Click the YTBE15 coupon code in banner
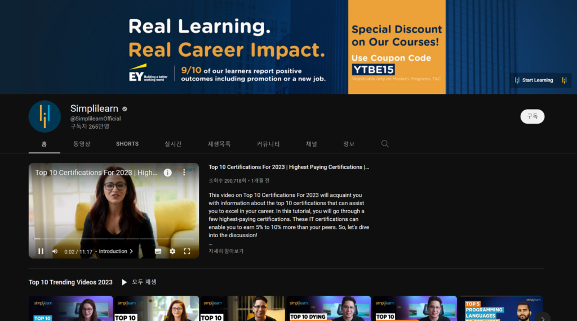This screenshot has height=321, width=577. [x=374, y=69]
